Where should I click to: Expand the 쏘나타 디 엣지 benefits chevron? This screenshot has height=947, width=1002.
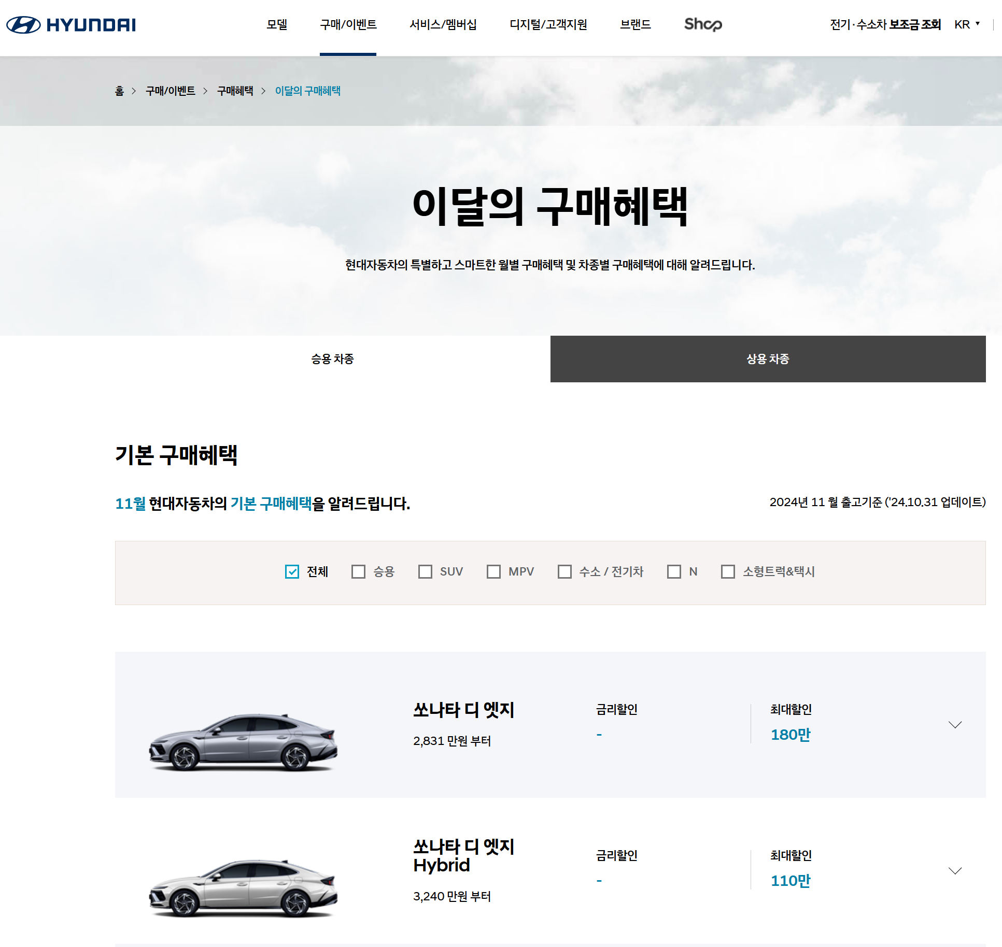pyautogui.click(x=955, y=725)
